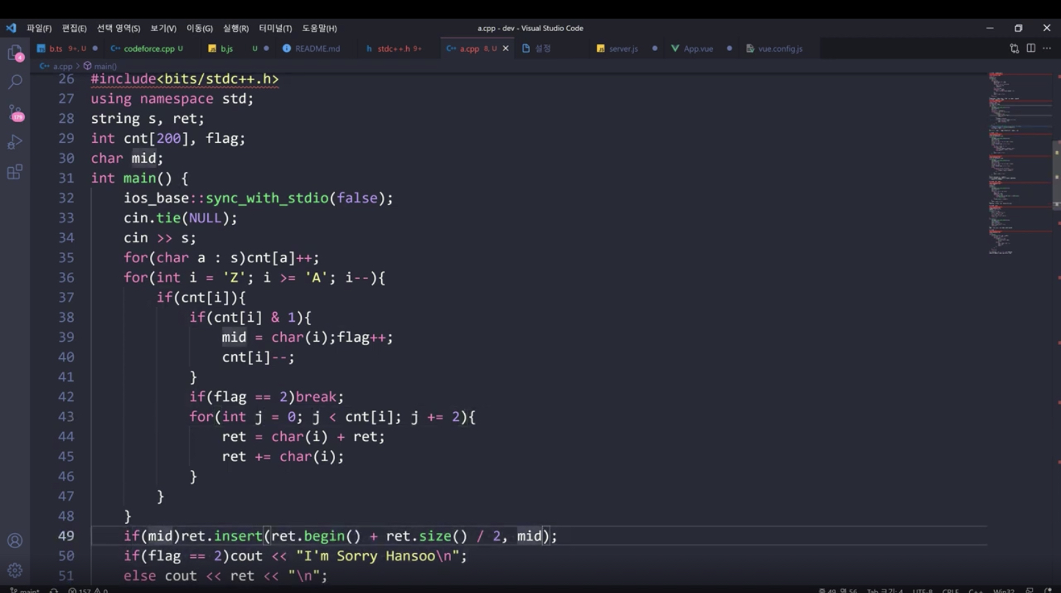Click the 'string s, ret;' declaration

pos(148,119)
